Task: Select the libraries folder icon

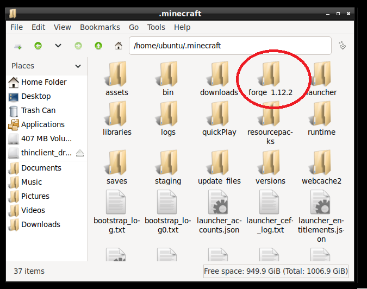Action: (116, 114)
